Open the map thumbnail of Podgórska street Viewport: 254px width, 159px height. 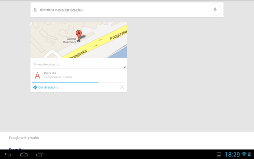click(x=79, y=40)
